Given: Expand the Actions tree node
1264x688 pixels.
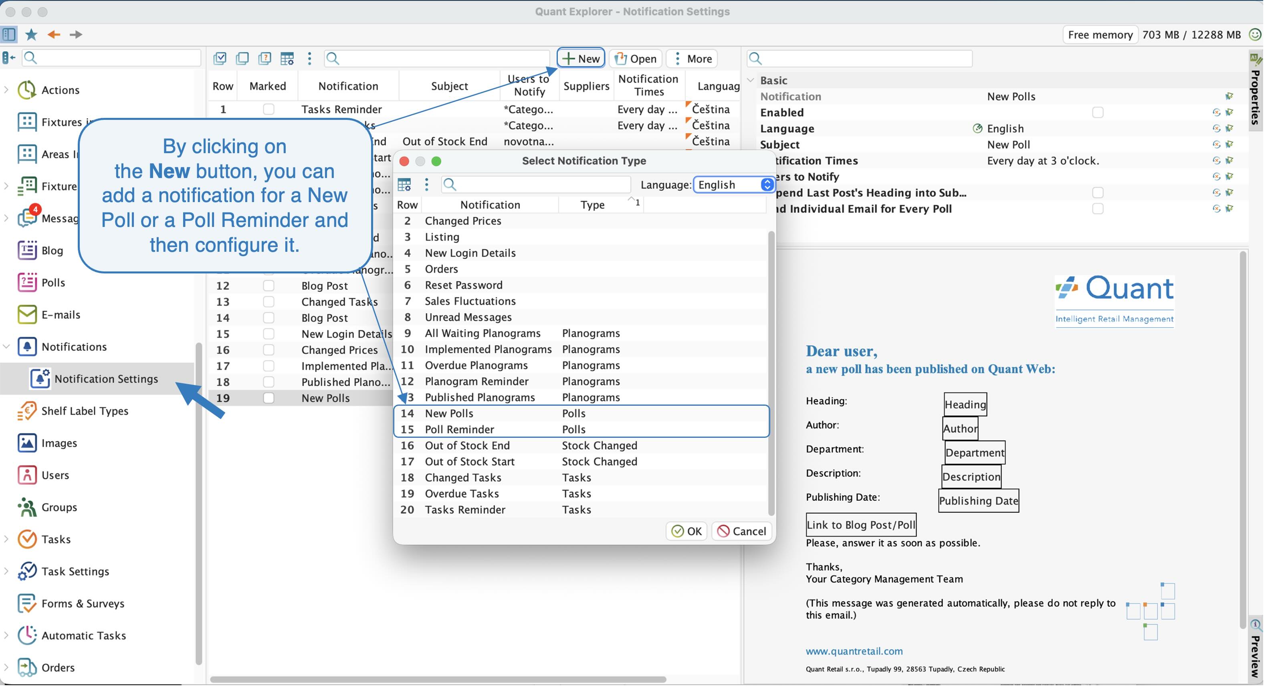Looking at the screenshot, I should [6, 90].
